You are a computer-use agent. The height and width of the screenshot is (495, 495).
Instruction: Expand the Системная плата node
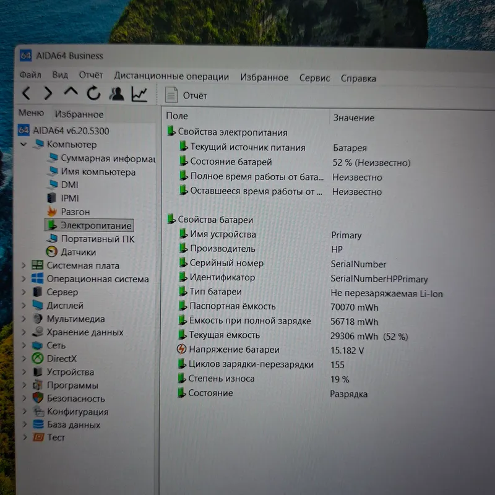point(24,265)
